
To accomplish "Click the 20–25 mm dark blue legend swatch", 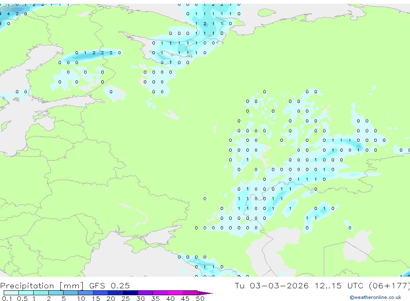I will click(116, 293).
